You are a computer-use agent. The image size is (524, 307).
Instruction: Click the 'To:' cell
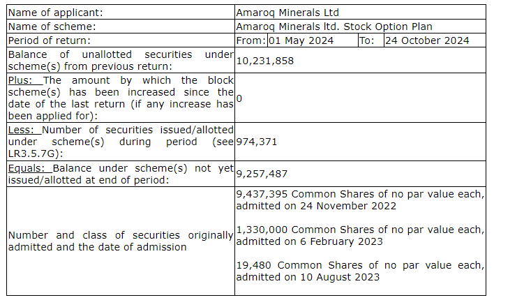coord(368,40)
